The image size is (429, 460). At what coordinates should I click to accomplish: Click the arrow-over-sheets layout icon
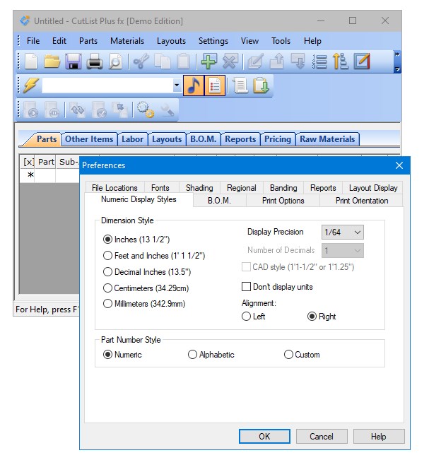coord(120,110)
